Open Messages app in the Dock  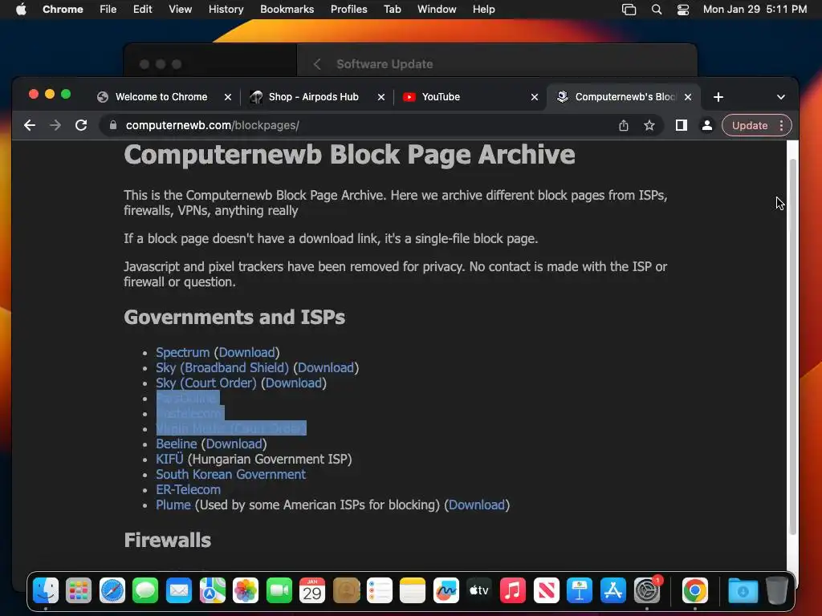(145, 591)
